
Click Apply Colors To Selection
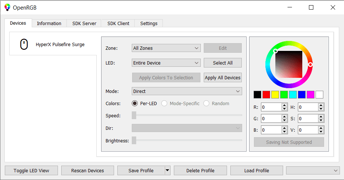166,77
